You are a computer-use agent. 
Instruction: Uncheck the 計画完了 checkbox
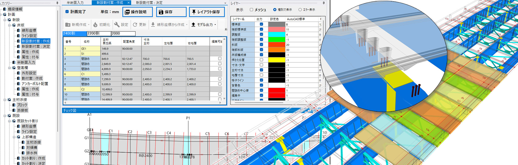click(x=67, y=12)
